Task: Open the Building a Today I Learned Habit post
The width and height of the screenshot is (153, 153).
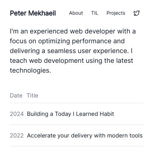Action: [x=71, y=114]
